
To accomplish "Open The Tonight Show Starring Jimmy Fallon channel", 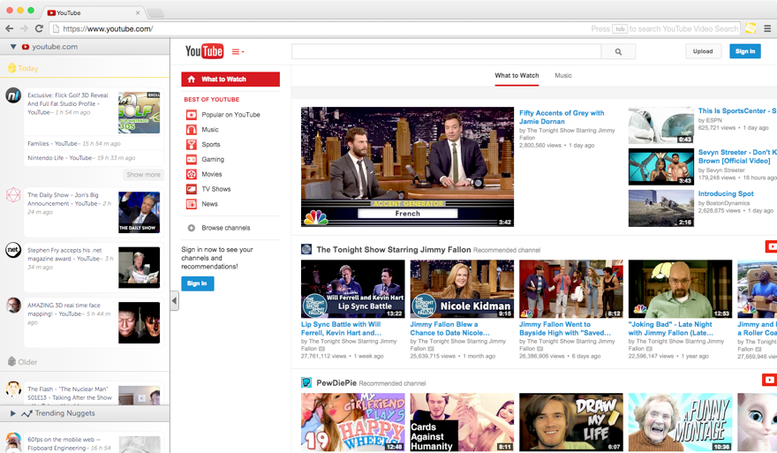I will [394, 250].
